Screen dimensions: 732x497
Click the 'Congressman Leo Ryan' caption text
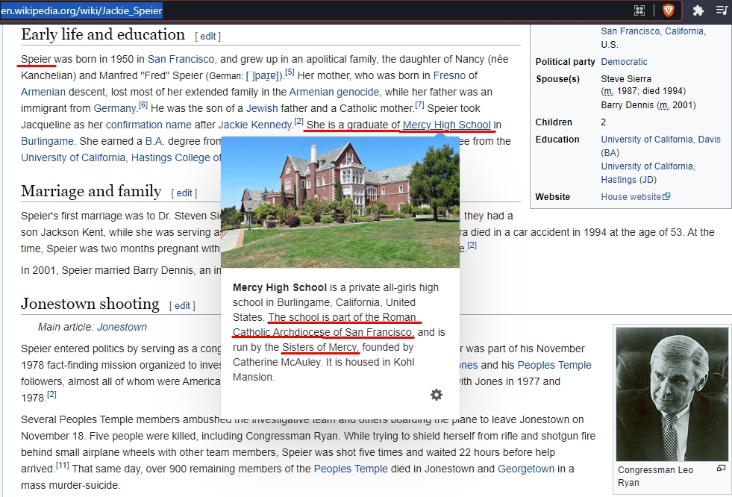pyautogui.click(x=655, y=476)
